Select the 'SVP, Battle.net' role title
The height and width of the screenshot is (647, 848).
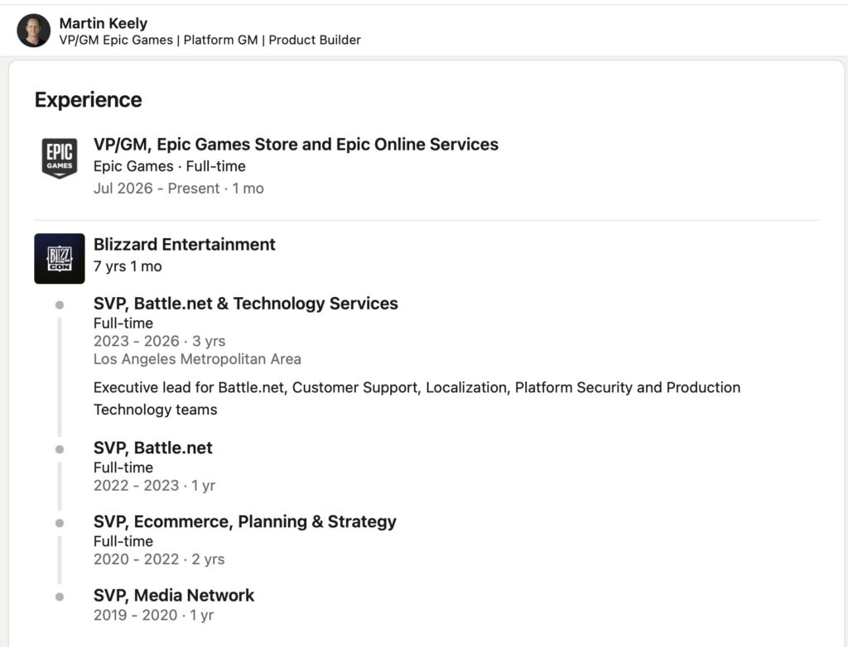pyautogui.click(x=153, y=448)
